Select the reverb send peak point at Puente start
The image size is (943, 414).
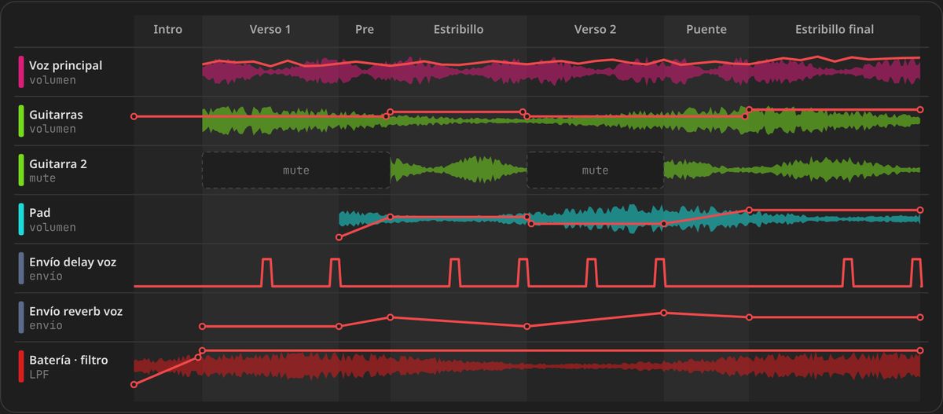click(664, 313)
